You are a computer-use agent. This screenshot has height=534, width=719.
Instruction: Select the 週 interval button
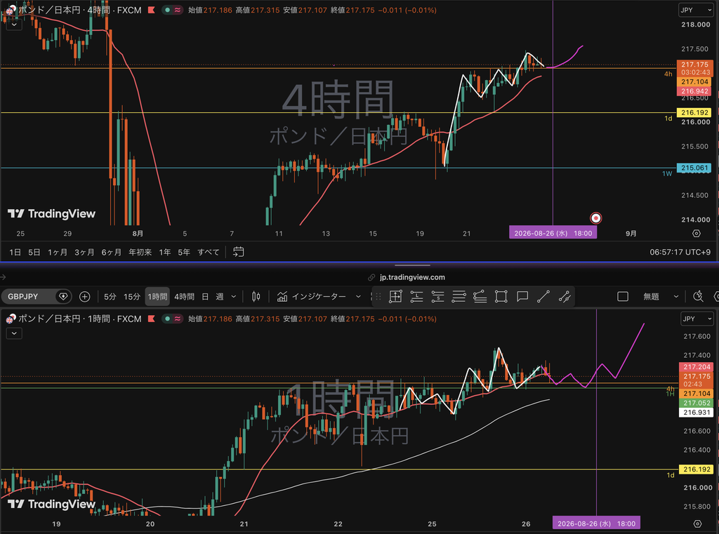tap(220, 297)
